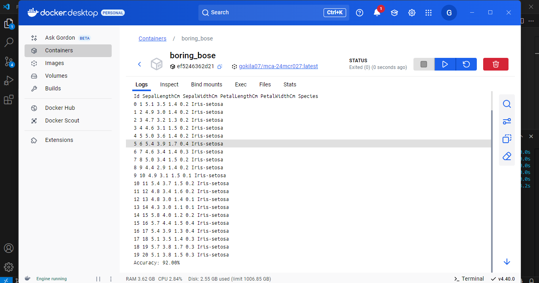This screenshot has height=283, width=539.
Task: Click the docker.desktop logo
Action: click(x=63, y=13)
